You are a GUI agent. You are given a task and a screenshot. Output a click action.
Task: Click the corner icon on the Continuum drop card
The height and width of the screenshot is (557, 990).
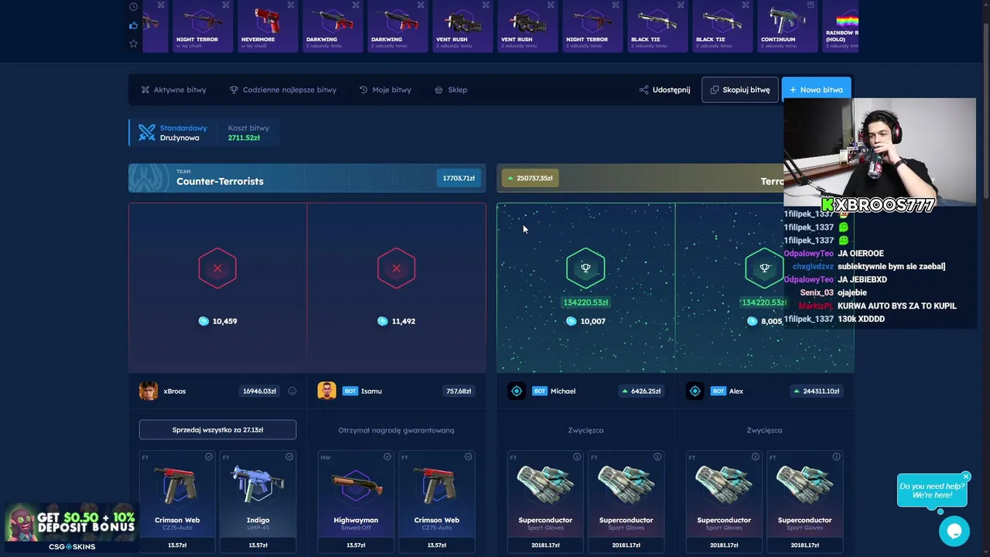811,5
